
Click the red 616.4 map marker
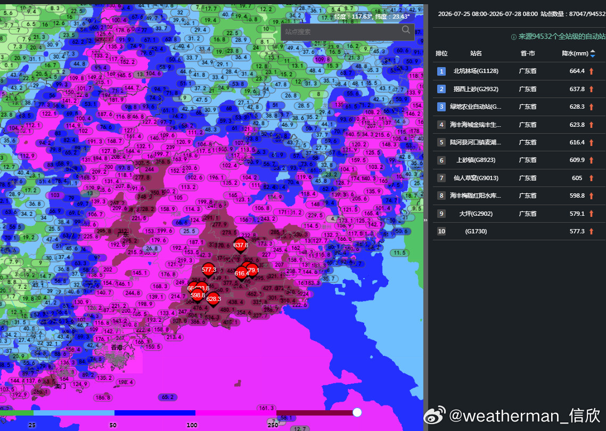point(242,274)
